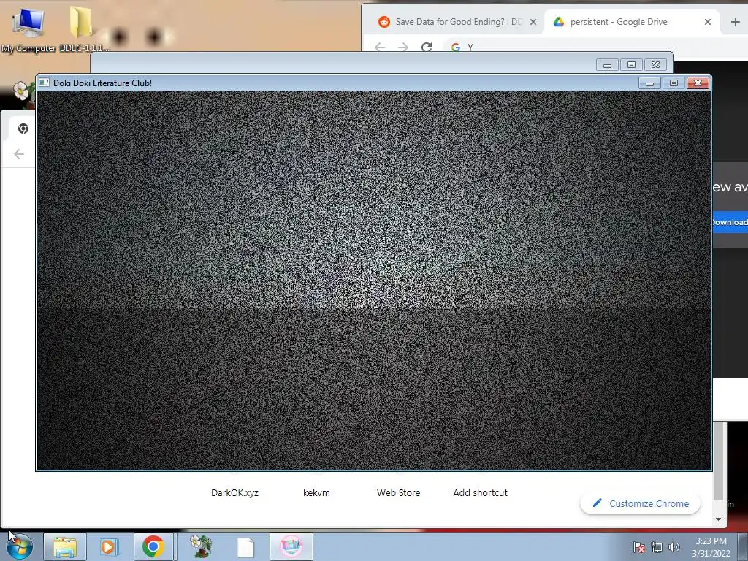Image resolution: width=748 pixels, height=561 pixels.
Task: Click Google Chrome taskbar icon
Action: pyautogui.click(x=153, y=546)
